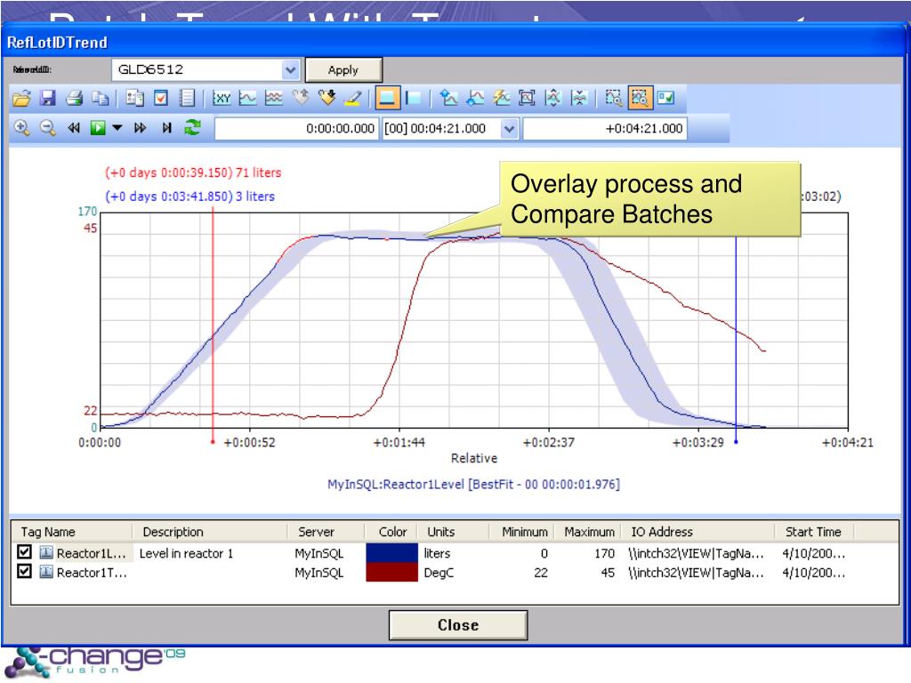Click the blue cursor '3 liters' readout
Viewport: 911px width, 683px height.
(189, 197)
